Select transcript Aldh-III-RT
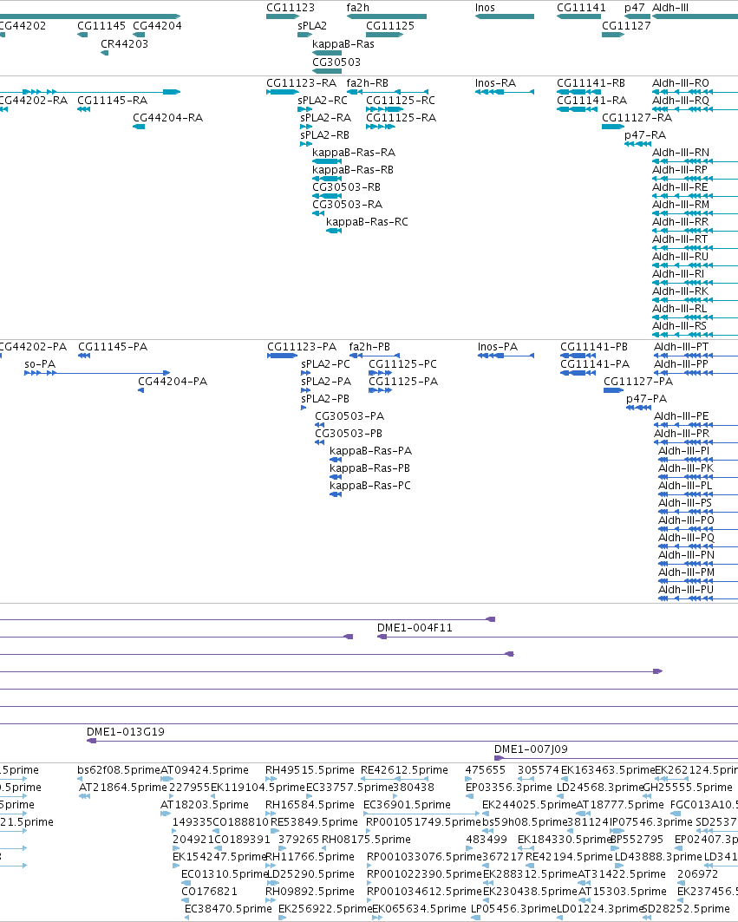The width and height of the screenshot is (738, 922). [x=680, y=239]
